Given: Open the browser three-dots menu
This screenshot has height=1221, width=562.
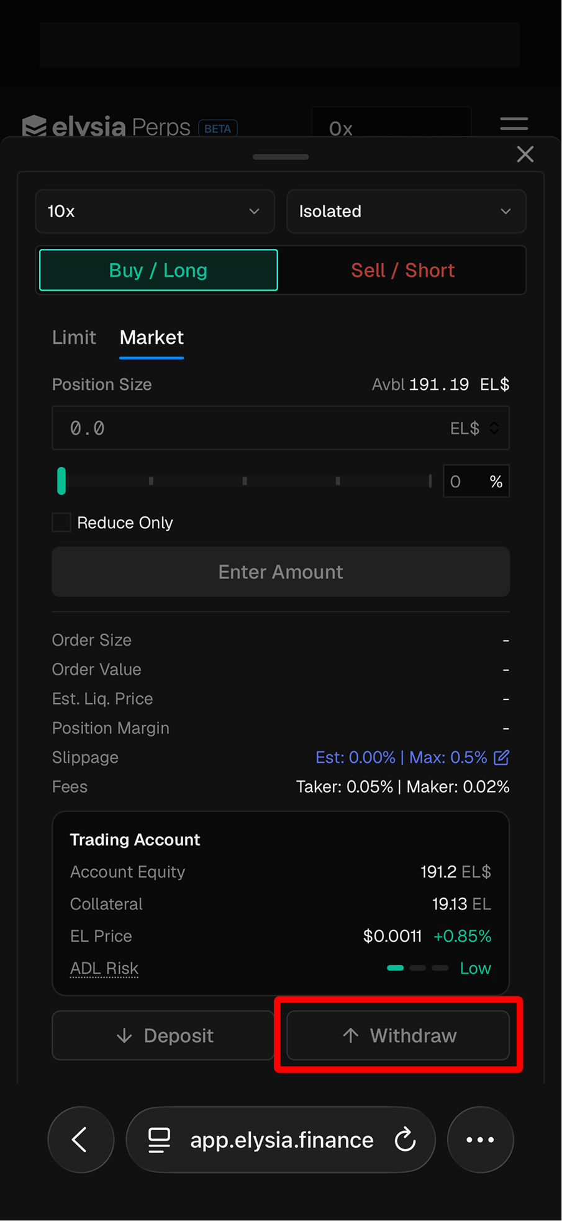Looking at the screenshot, I should tap(481, 1140).
